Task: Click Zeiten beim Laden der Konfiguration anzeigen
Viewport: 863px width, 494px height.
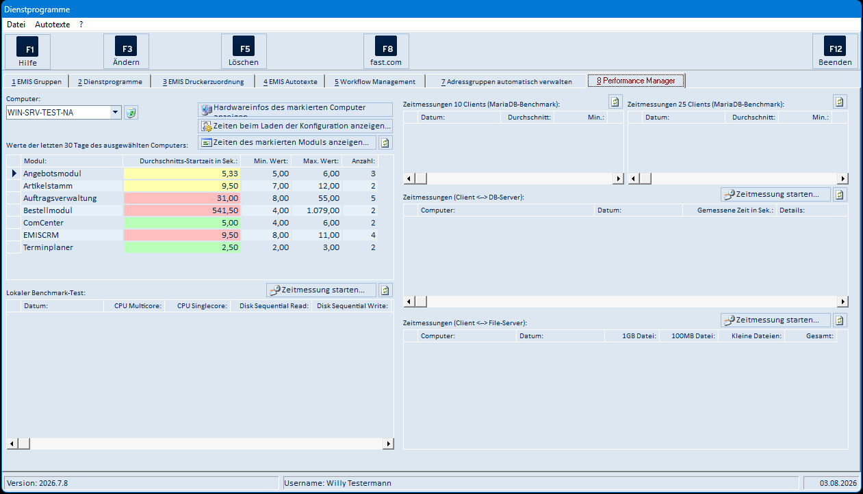Action: coord(295,126)
